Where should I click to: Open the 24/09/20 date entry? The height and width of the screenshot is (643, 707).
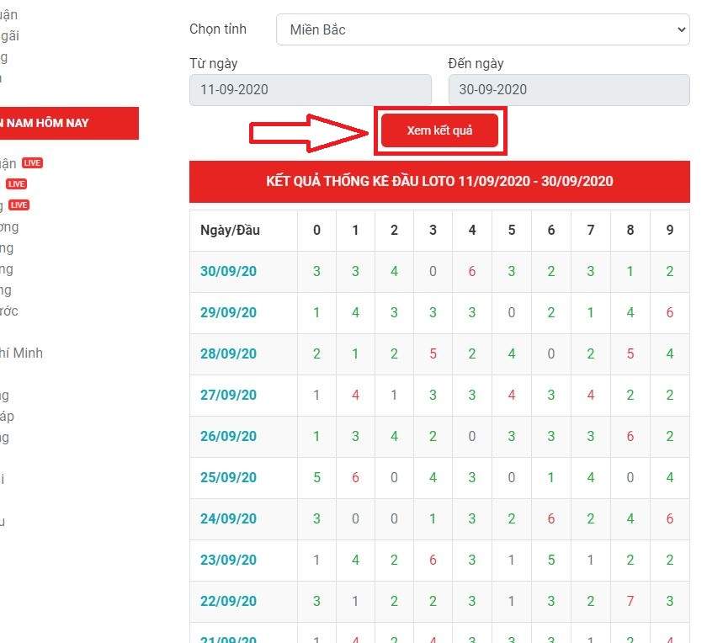(x=228, y=519)
